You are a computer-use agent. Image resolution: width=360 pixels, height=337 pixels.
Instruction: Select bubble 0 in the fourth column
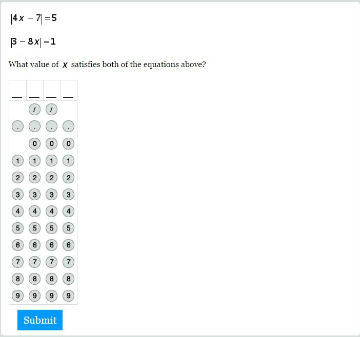[68, 144]
